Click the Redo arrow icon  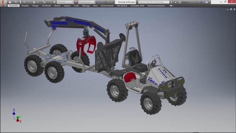(x=29, y=2)
